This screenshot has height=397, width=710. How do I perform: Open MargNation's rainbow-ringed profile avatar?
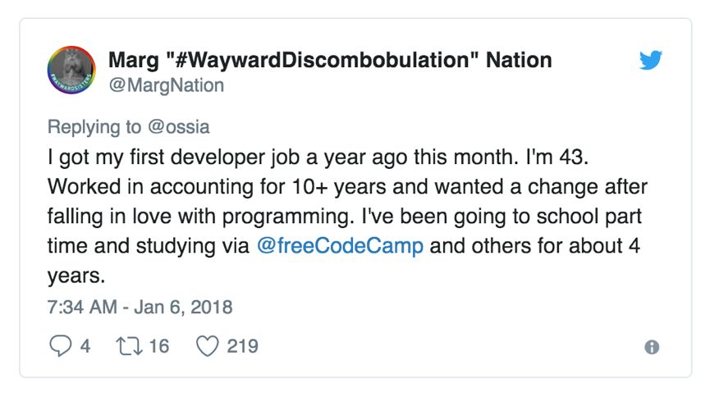71,71
